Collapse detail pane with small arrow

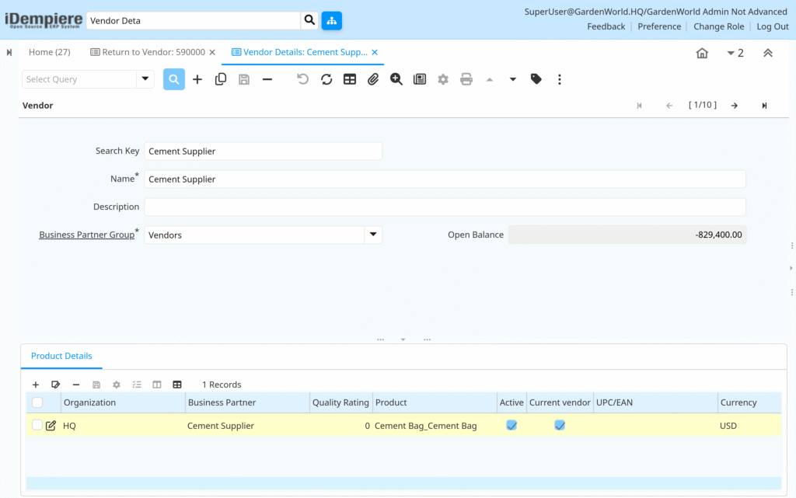click(403, 340)
